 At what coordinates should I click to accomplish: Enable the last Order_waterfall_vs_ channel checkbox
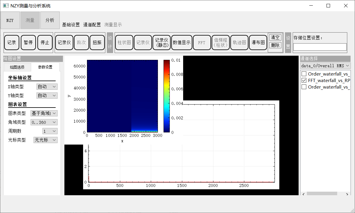[304, 87]
